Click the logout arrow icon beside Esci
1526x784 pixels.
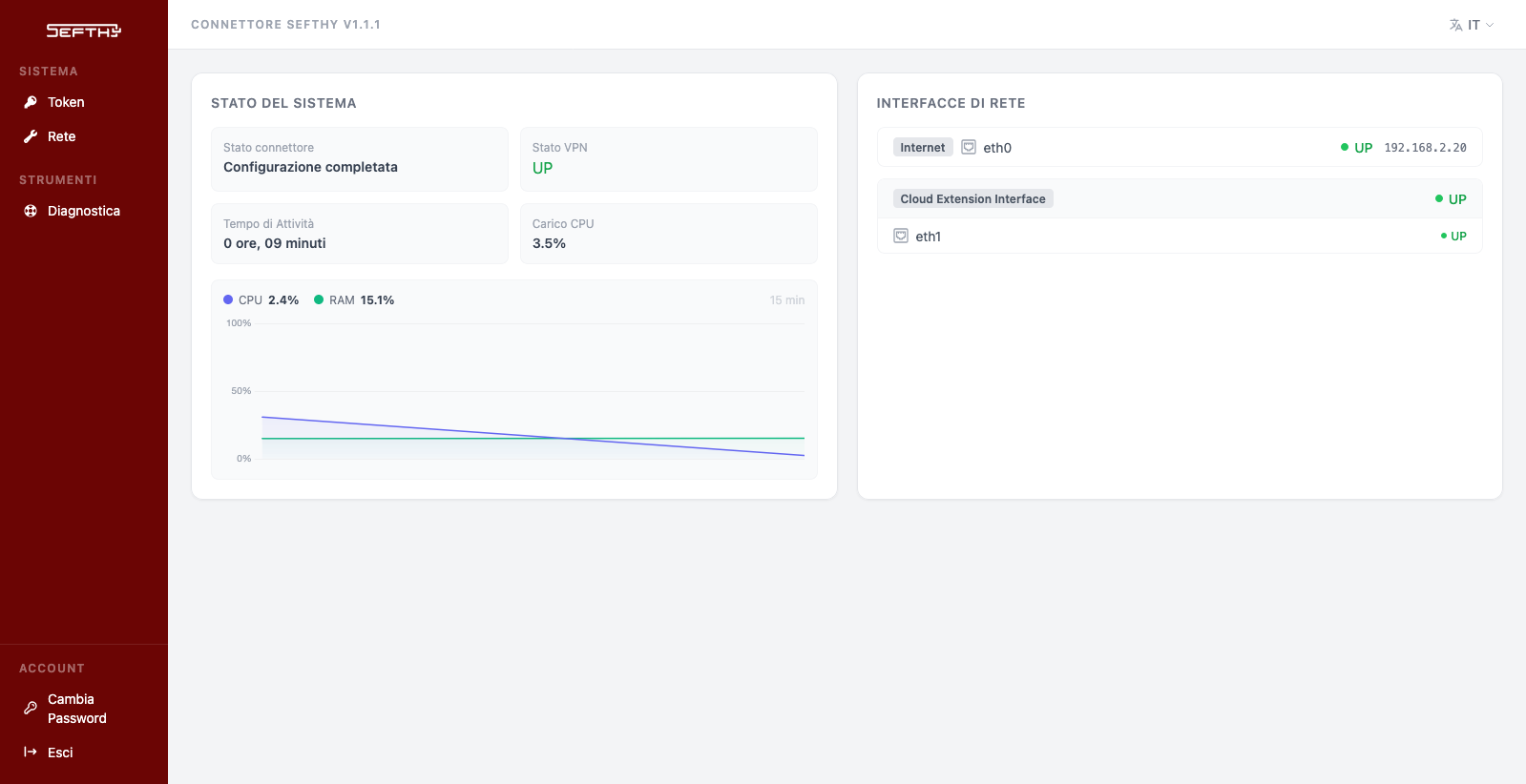(31, 752)
